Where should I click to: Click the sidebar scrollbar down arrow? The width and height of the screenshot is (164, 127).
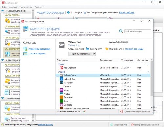33,121
